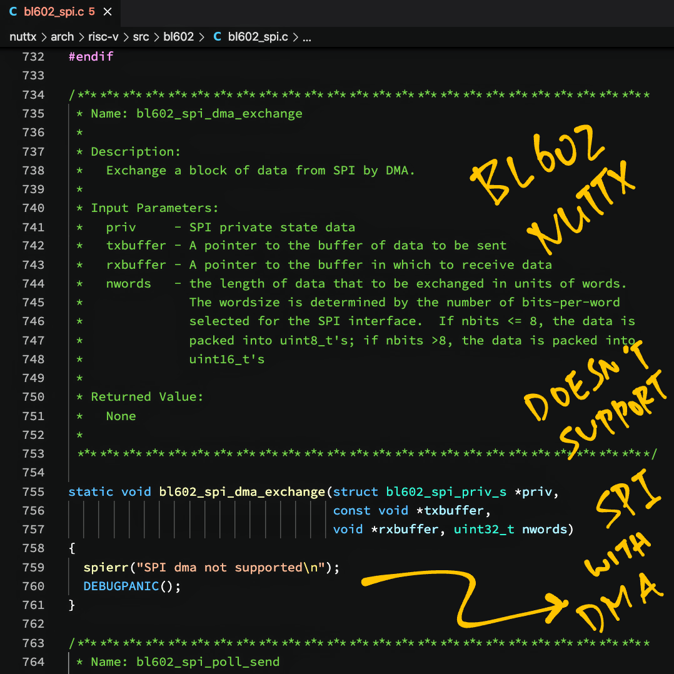
Task: Expand the breadcrumb ellipsis symbol list
Action: point(307,37)
